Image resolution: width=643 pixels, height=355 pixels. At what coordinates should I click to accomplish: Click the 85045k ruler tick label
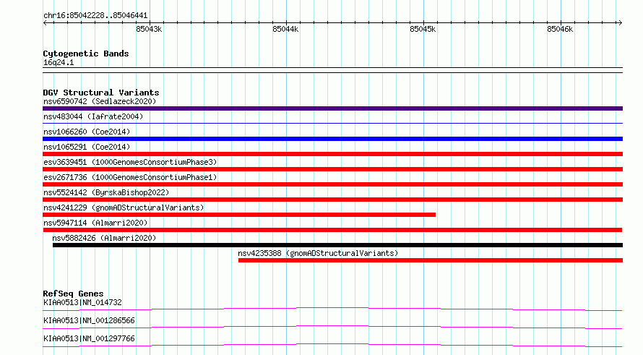[423, 29]
